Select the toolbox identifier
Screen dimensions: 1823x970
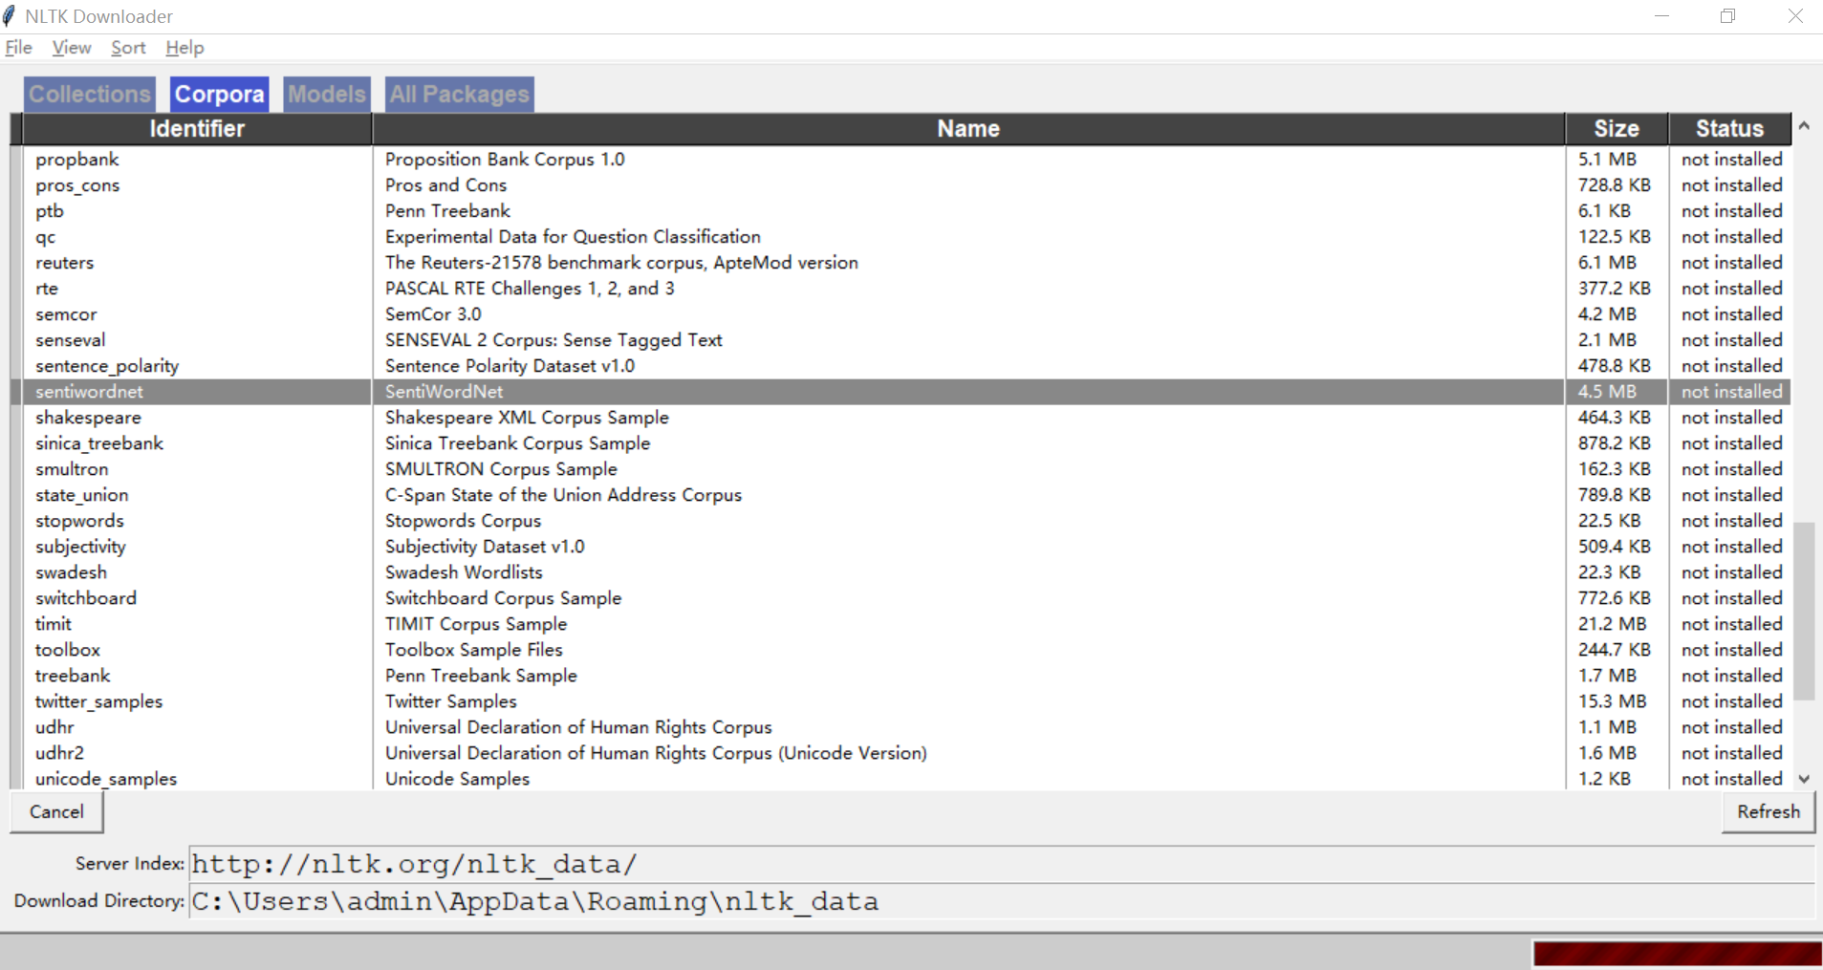(68, 650)
